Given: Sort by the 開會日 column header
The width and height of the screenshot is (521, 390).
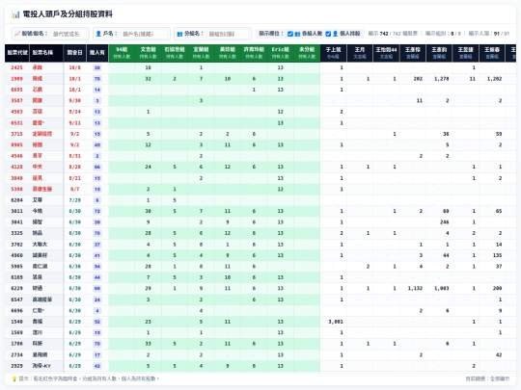Looking at the screenshot, I should click(74, 53).
